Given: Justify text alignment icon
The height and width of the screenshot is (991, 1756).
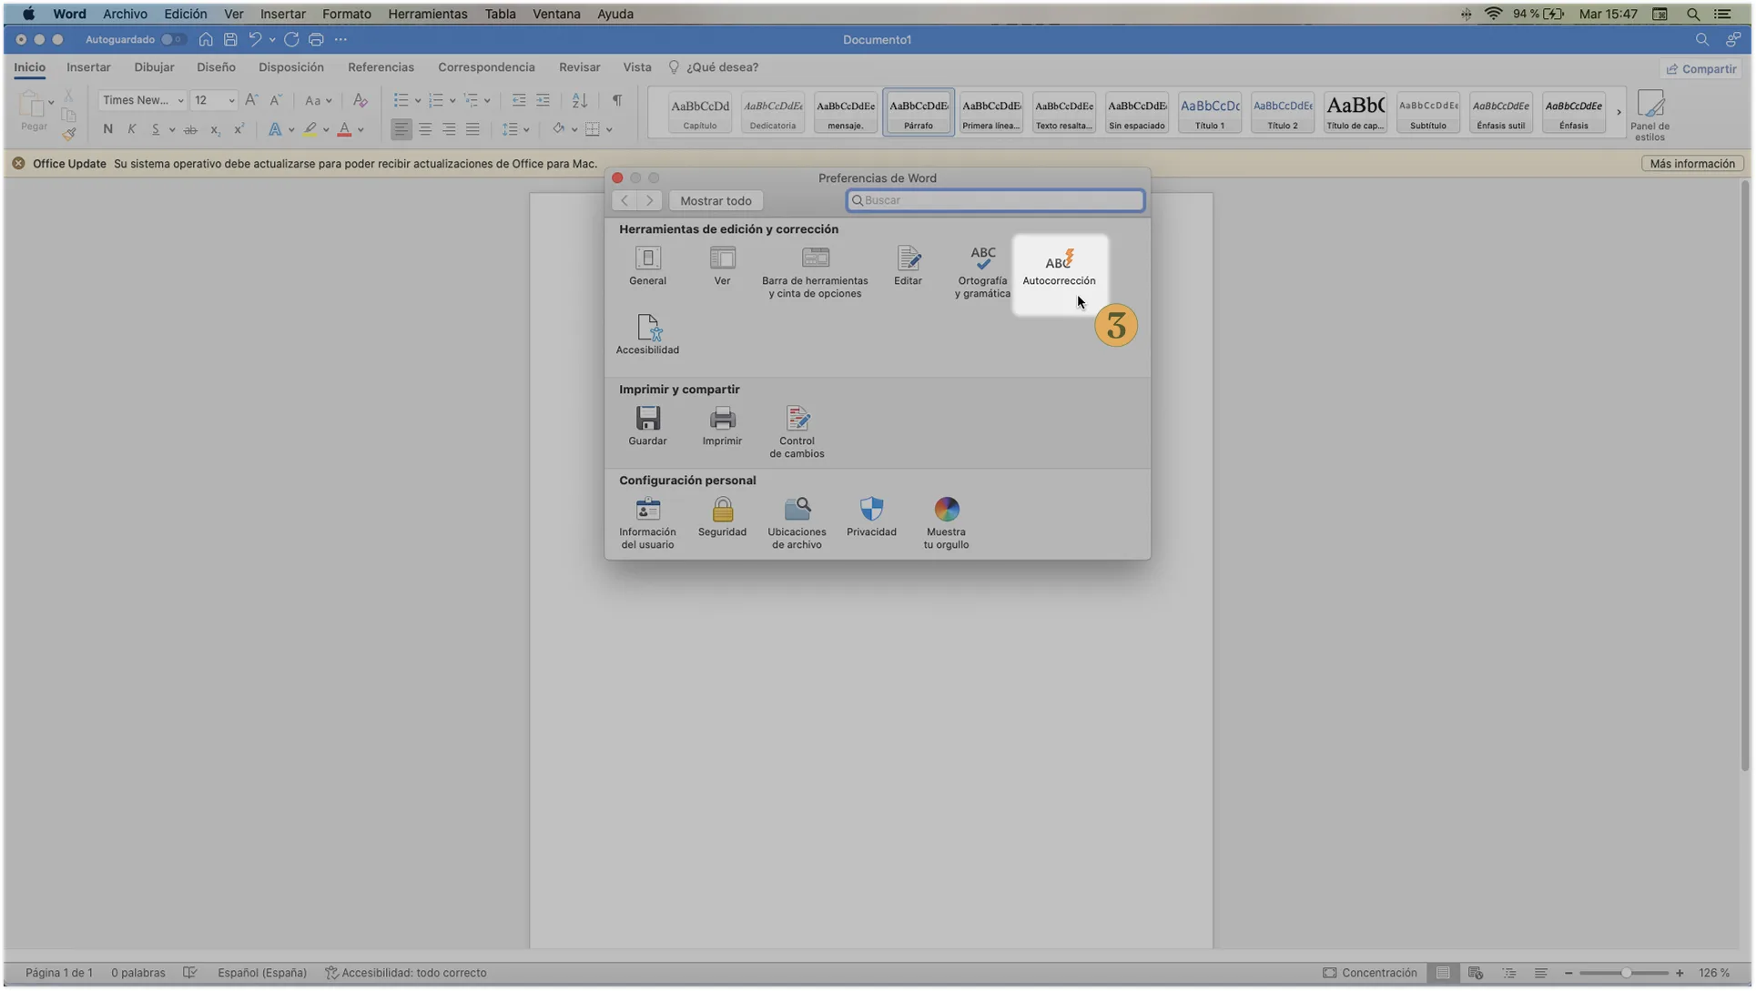Looking at the screenshot, I should (472, 129).
